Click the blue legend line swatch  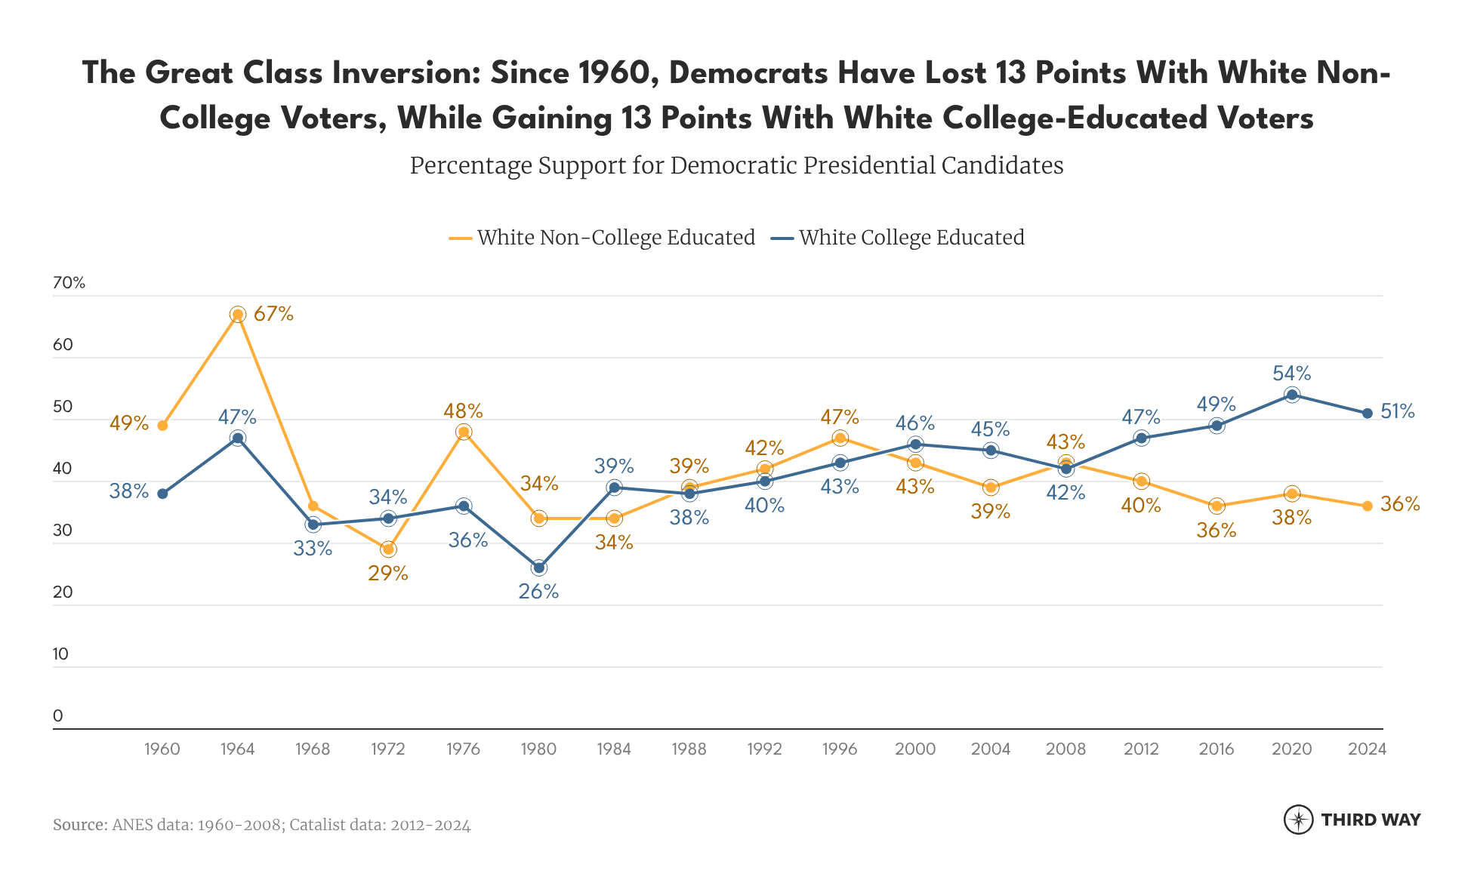pos(782,238)
